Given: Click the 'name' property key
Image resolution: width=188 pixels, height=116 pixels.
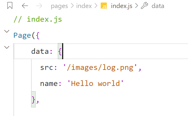Looking at the screenshot, I should (49, 84).
